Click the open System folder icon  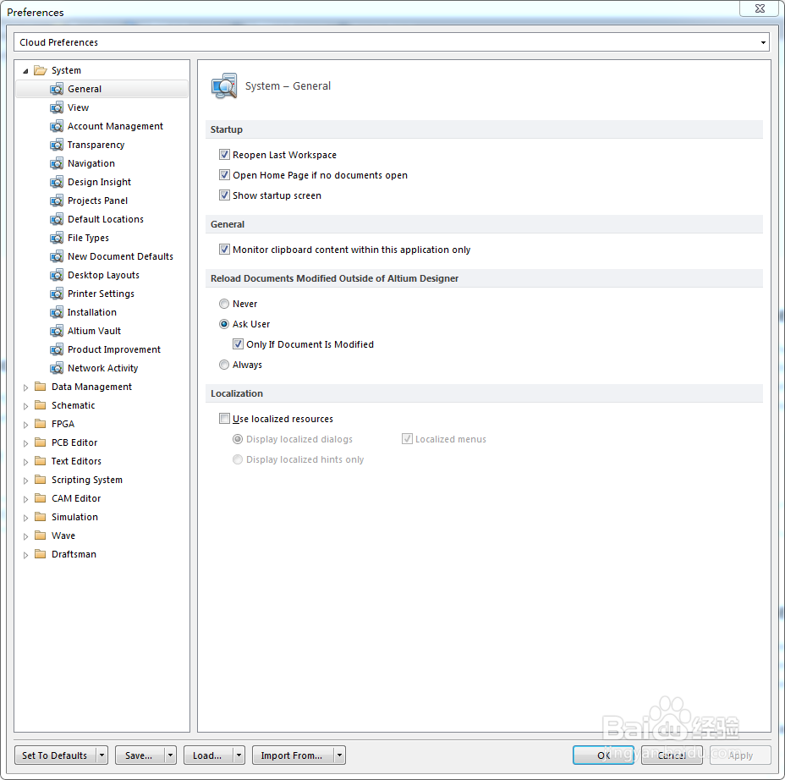[40, 70]
